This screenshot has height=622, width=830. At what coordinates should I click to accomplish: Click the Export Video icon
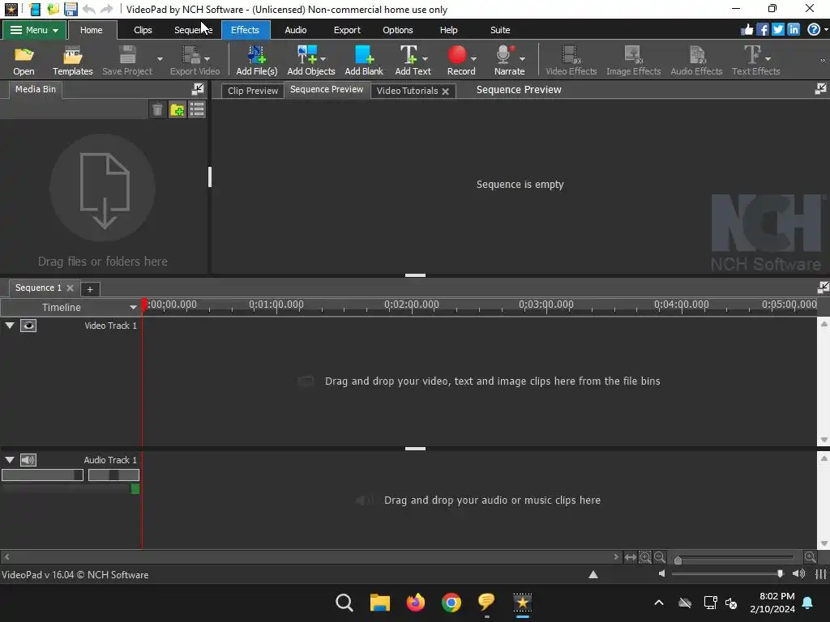coord(190,55)
